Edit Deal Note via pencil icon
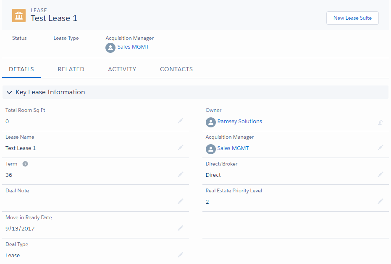 coord(181,201)
